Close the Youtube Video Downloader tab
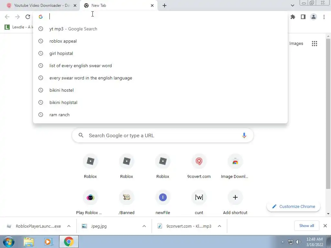Image resolution: width=331 pixels, height=248 pixels. (75, 5)
